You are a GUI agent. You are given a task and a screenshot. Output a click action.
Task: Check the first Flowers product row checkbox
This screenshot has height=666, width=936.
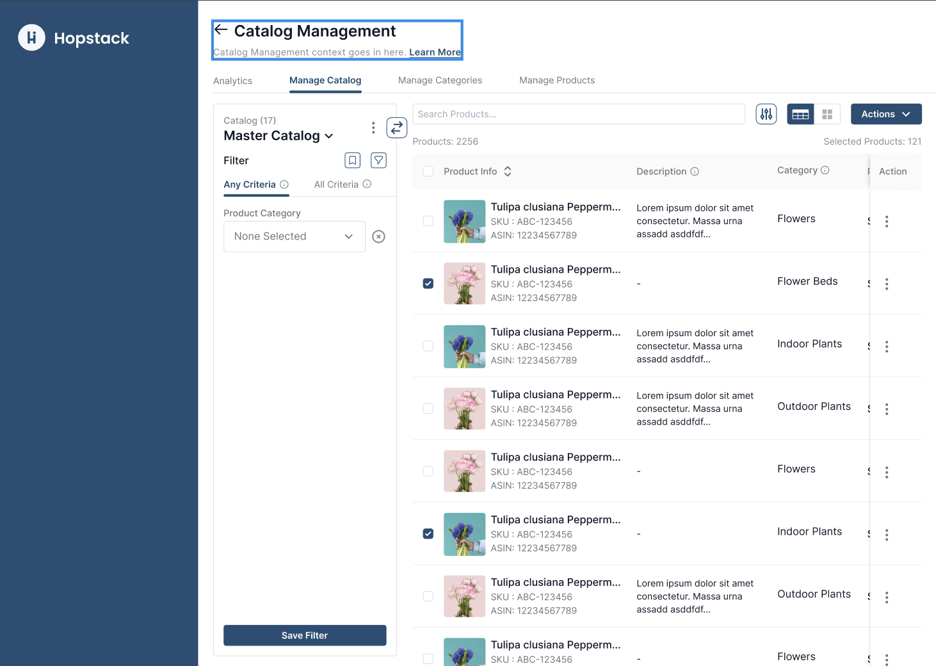[x=428, y=221]
